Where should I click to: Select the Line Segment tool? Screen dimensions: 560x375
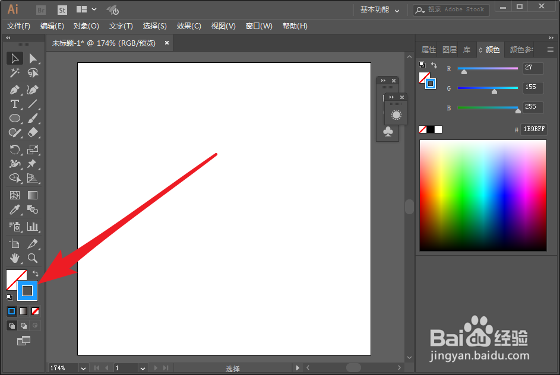[33, 104]
